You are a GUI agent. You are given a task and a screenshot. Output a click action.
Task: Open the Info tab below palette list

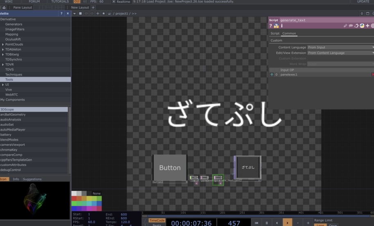pos(16,179)
